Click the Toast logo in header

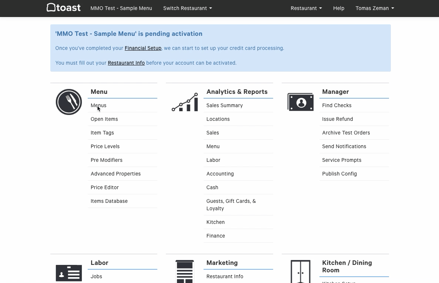click(x=64, y=7)
